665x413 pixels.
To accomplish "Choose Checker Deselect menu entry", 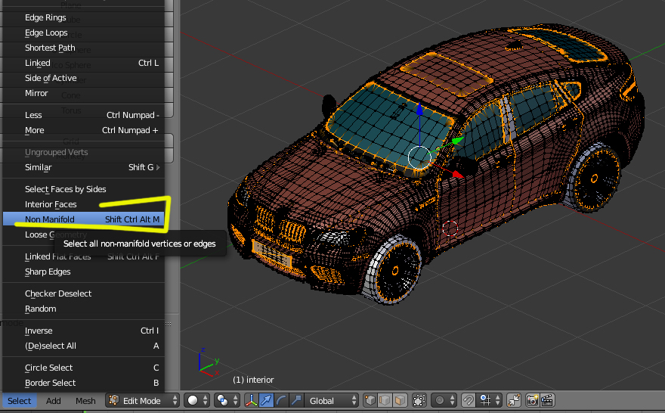I will (84, 293).
